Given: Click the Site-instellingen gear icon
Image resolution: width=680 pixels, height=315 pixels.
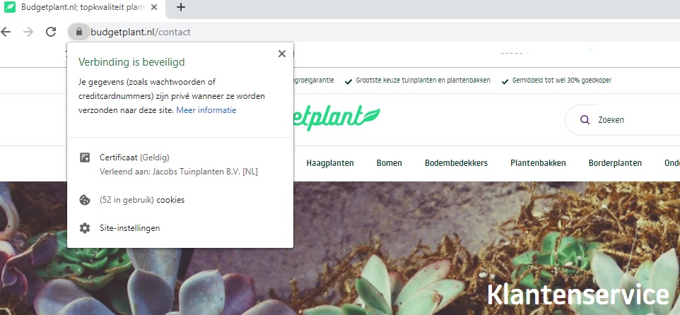Looking at the screenshot, I should coord(85,228).
